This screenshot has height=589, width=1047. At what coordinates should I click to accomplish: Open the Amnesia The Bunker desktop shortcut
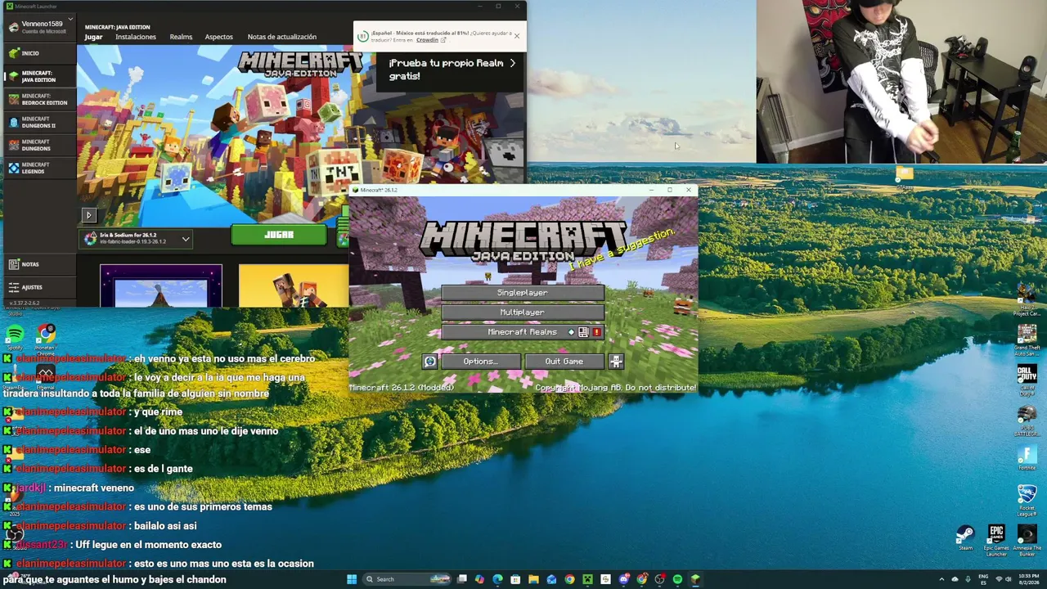(1027, 541)
